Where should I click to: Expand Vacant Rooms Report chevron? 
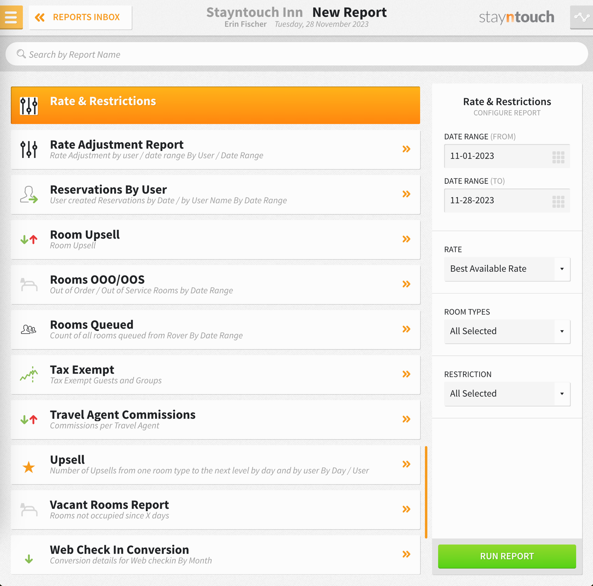click(x=407, y=509)
